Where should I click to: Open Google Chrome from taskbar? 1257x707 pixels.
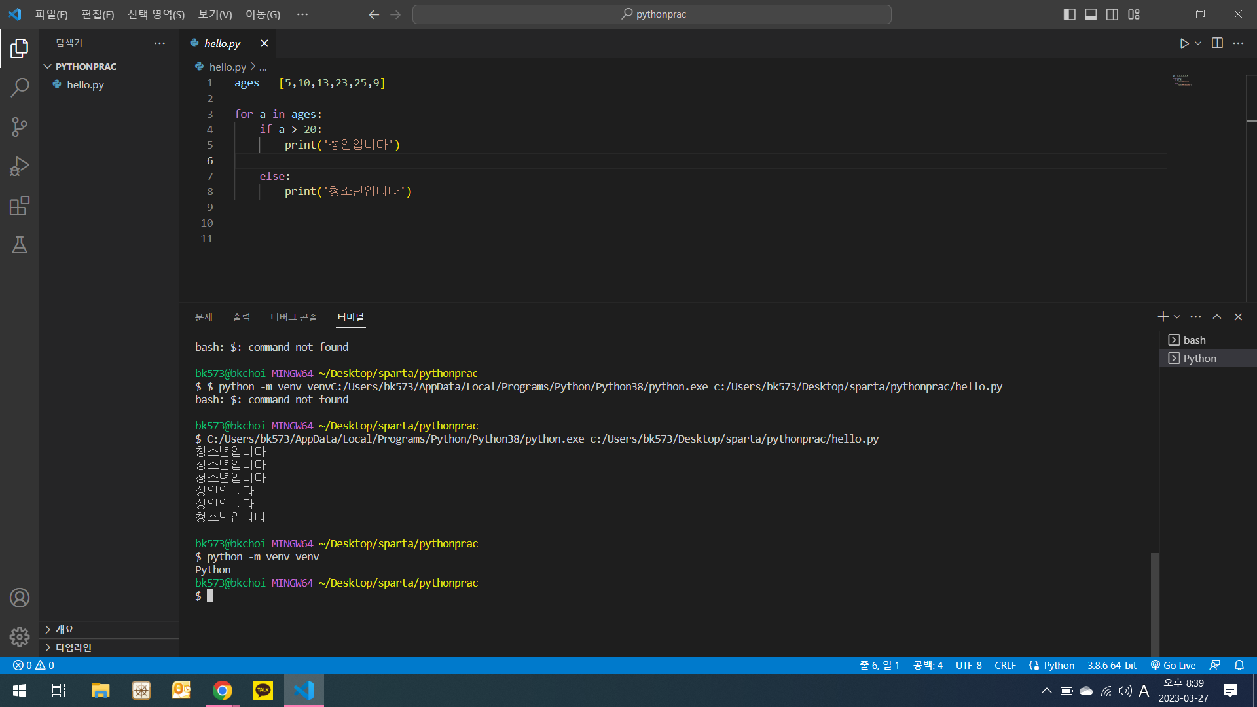coord(223,691)
